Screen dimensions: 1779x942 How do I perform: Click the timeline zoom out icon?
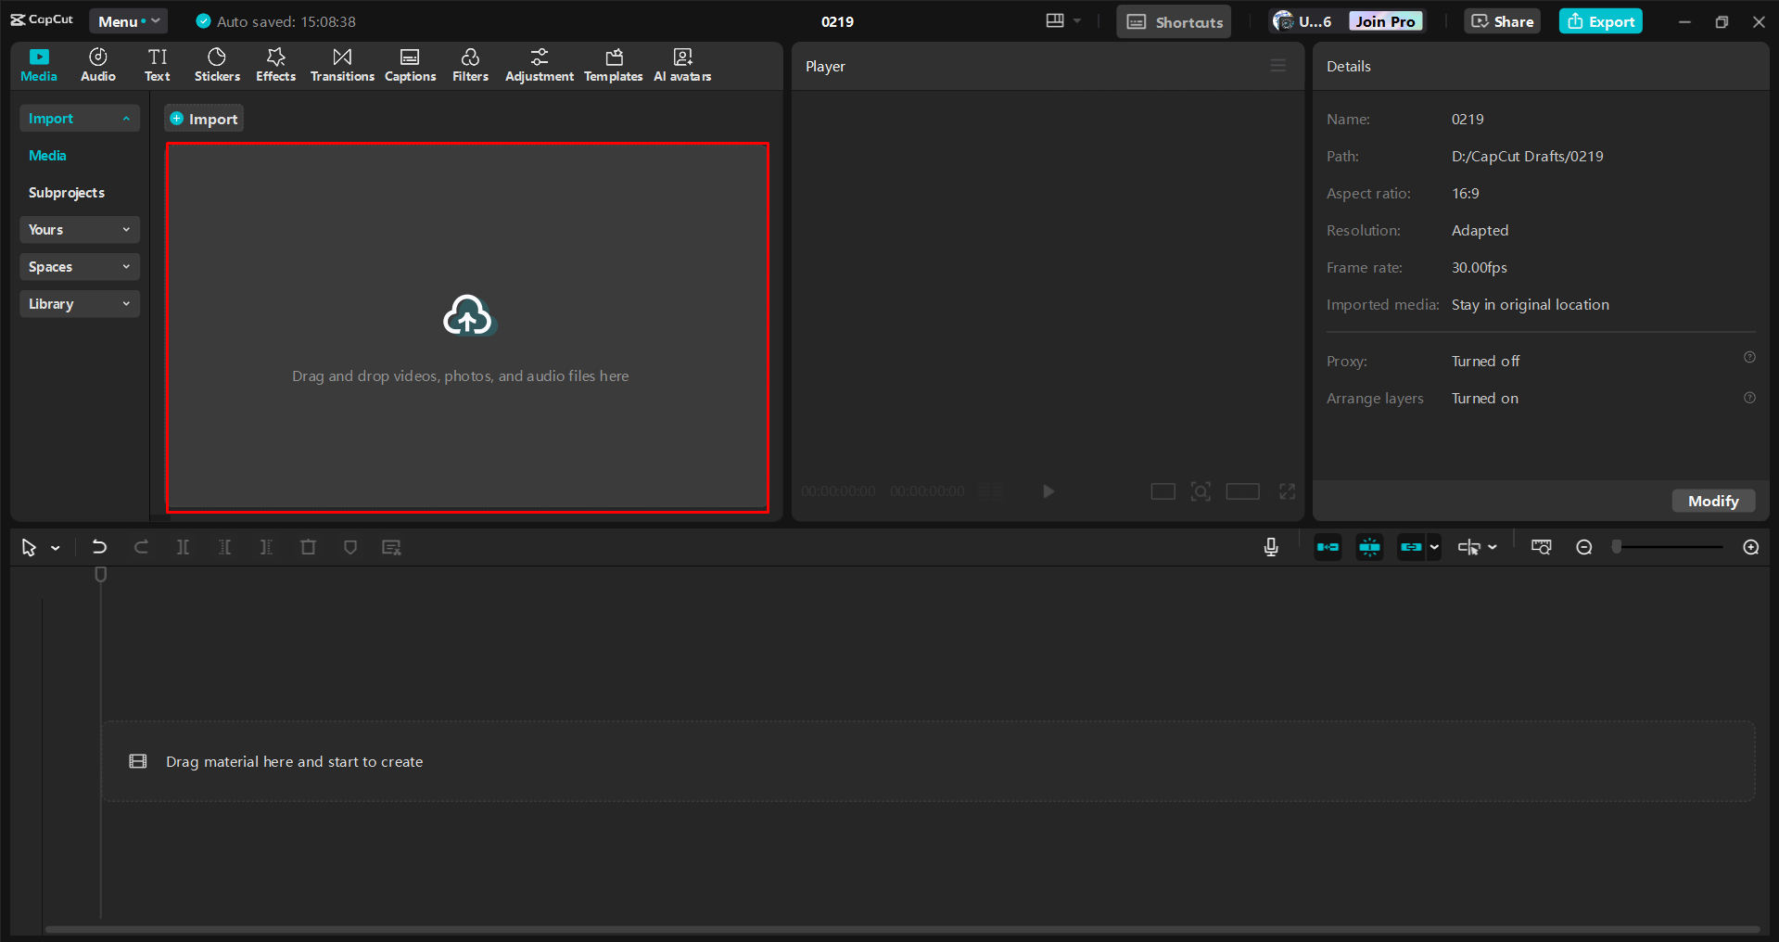point(1584,547)
